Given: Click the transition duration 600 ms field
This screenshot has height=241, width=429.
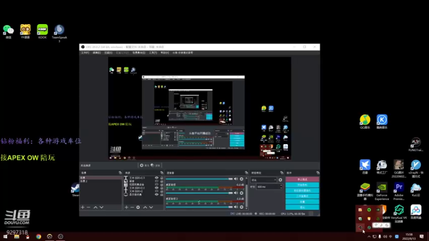Looking at the screenshot, I should point(268,187).
